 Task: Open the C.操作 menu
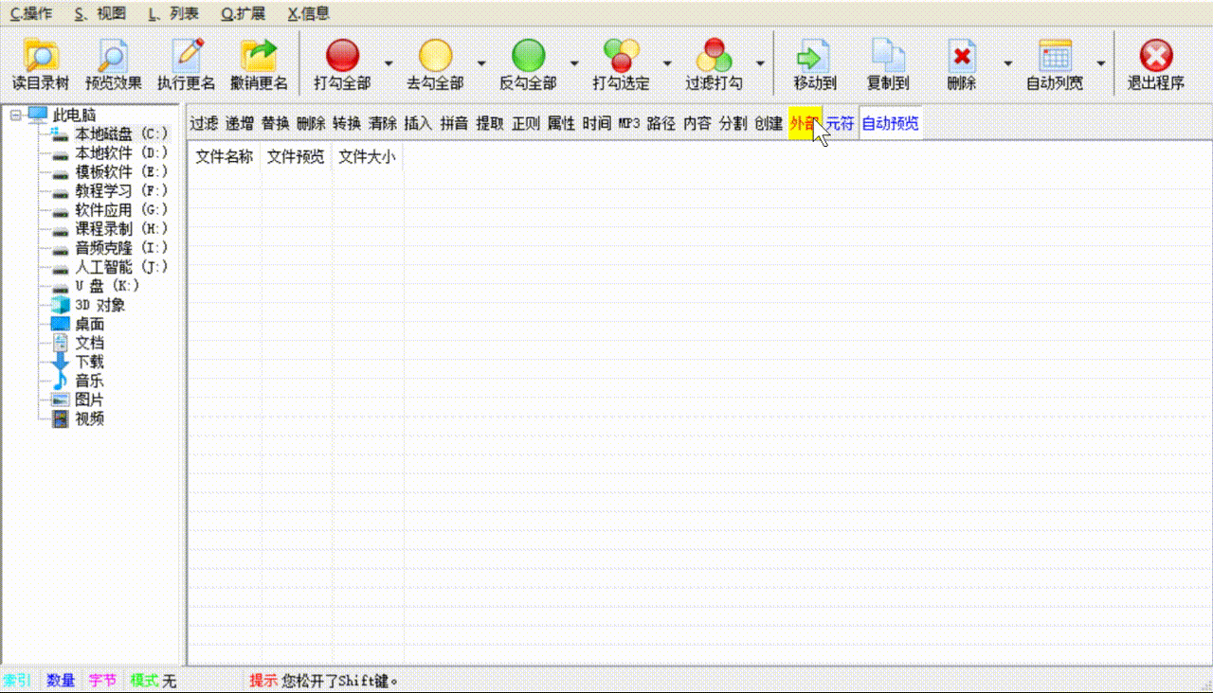tap(31, 13)
